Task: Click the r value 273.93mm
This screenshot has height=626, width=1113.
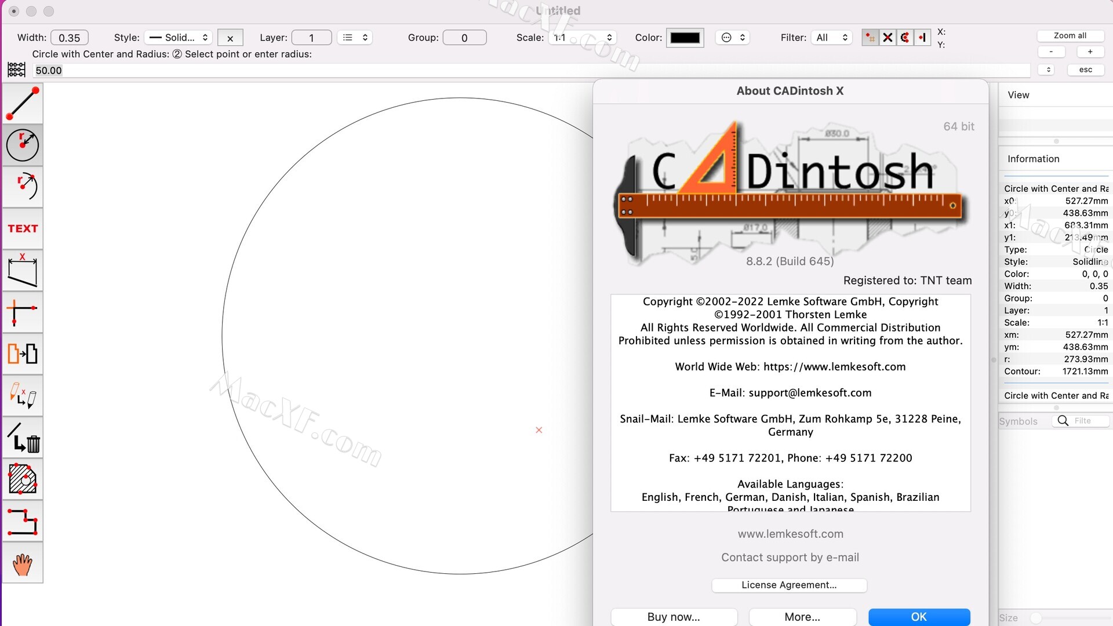Action: click(1086, 359)
